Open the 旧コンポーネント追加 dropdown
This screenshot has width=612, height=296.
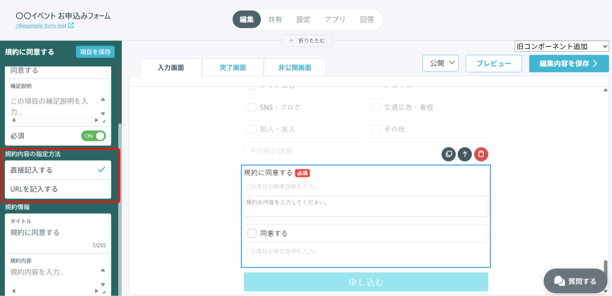click(x=562, y=46)
